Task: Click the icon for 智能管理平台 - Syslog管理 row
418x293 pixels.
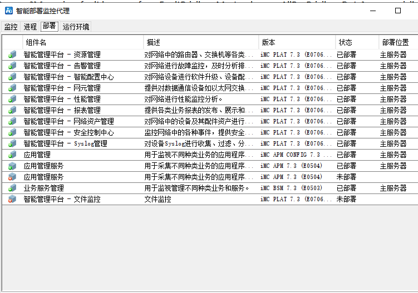Action: [x=12, y=143]
